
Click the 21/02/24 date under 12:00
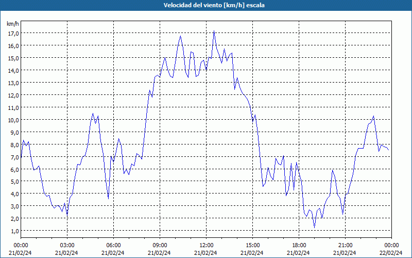[x=205, y=253]
